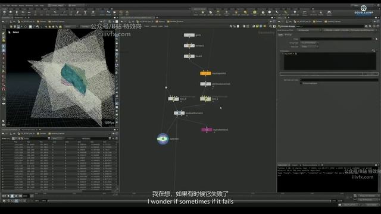381x214 pixels.
Task: Open the Main radial menu dropdown
Action: tap(77, 5)
